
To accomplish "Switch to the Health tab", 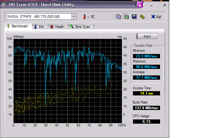I will [x=57, y=27].
